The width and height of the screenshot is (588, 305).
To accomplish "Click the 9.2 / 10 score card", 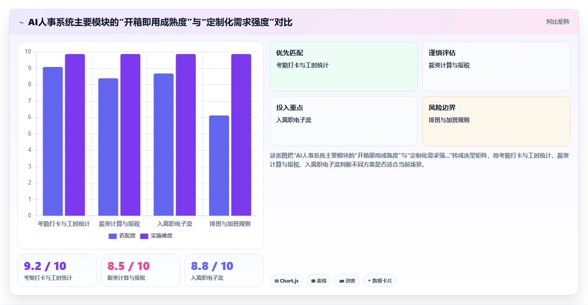I will point(57,270).
